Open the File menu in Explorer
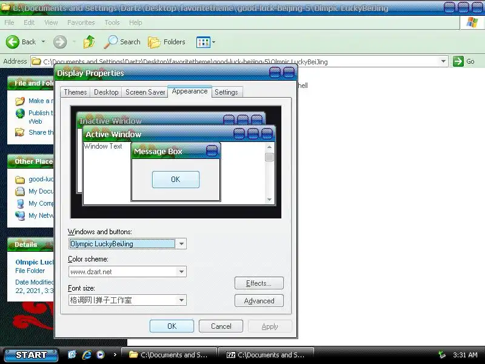The image size is (485, 364). point(9,22)
